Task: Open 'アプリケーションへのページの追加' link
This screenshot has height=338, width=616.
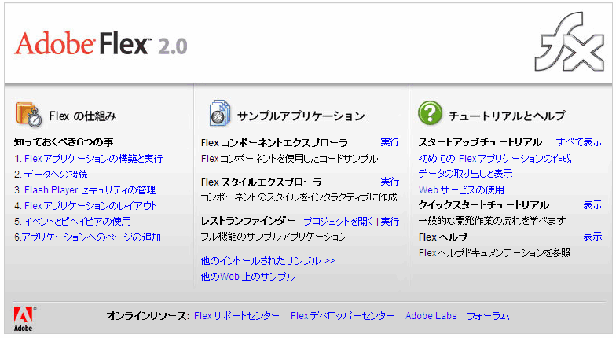Action: (91, 237)
